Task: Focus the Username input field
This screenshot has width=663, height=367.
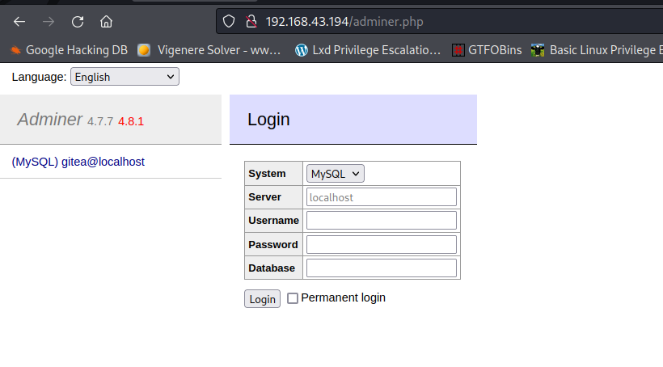Action: [x=381, y=221]
